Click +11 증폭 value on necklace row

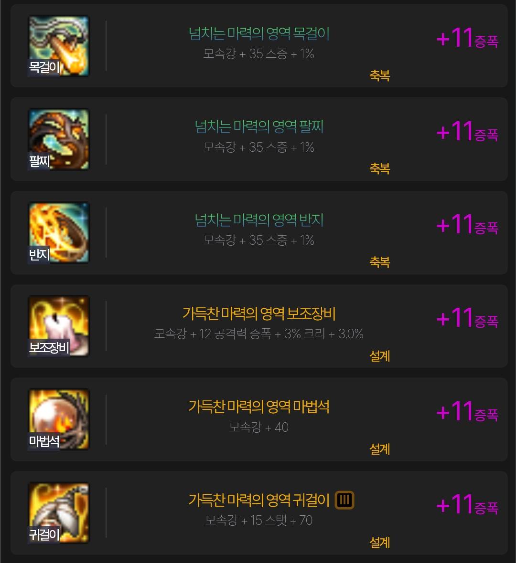[x=467, y=38]
